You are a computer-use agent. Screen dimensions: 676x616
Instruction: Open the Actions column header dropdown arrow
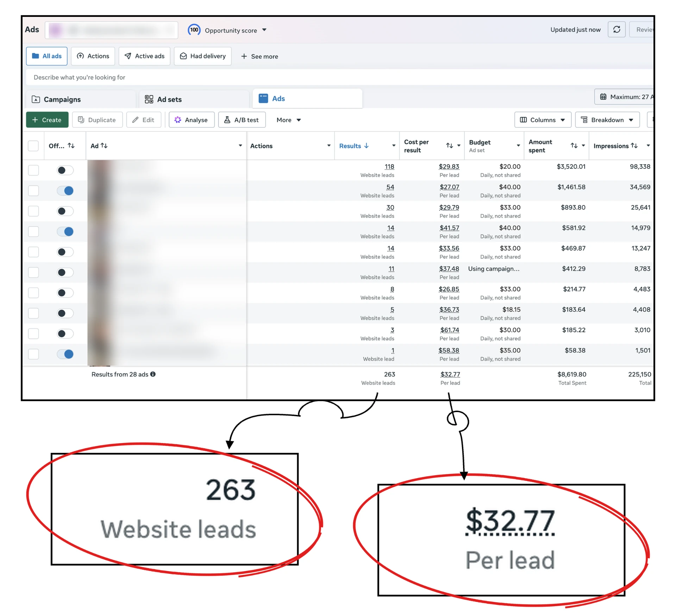click(x=329, y=146)
